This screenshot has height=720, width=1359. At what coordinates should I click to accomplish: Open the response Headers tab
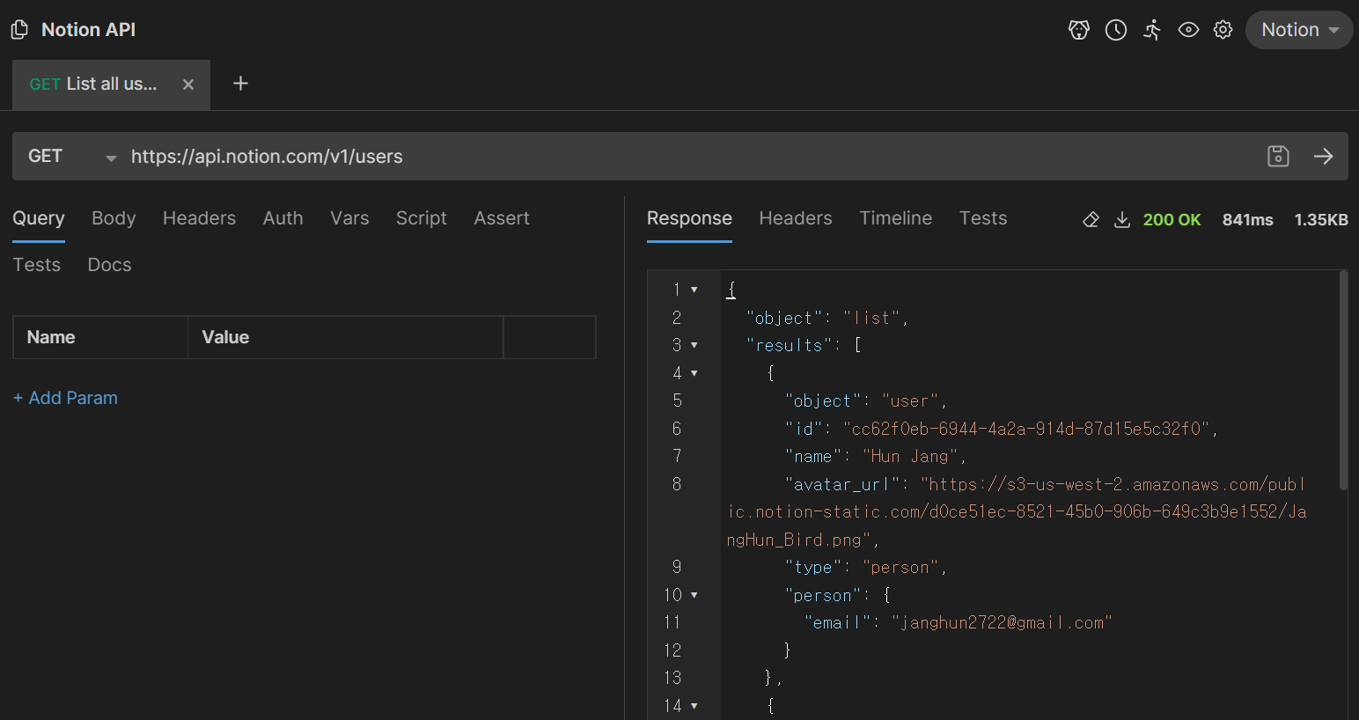796,218
